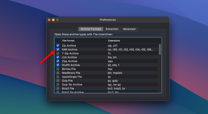This screenshot has width=208, height=114.
Task: Click the 'bin, macbin' extensions cell
Action: coord(115,73)
